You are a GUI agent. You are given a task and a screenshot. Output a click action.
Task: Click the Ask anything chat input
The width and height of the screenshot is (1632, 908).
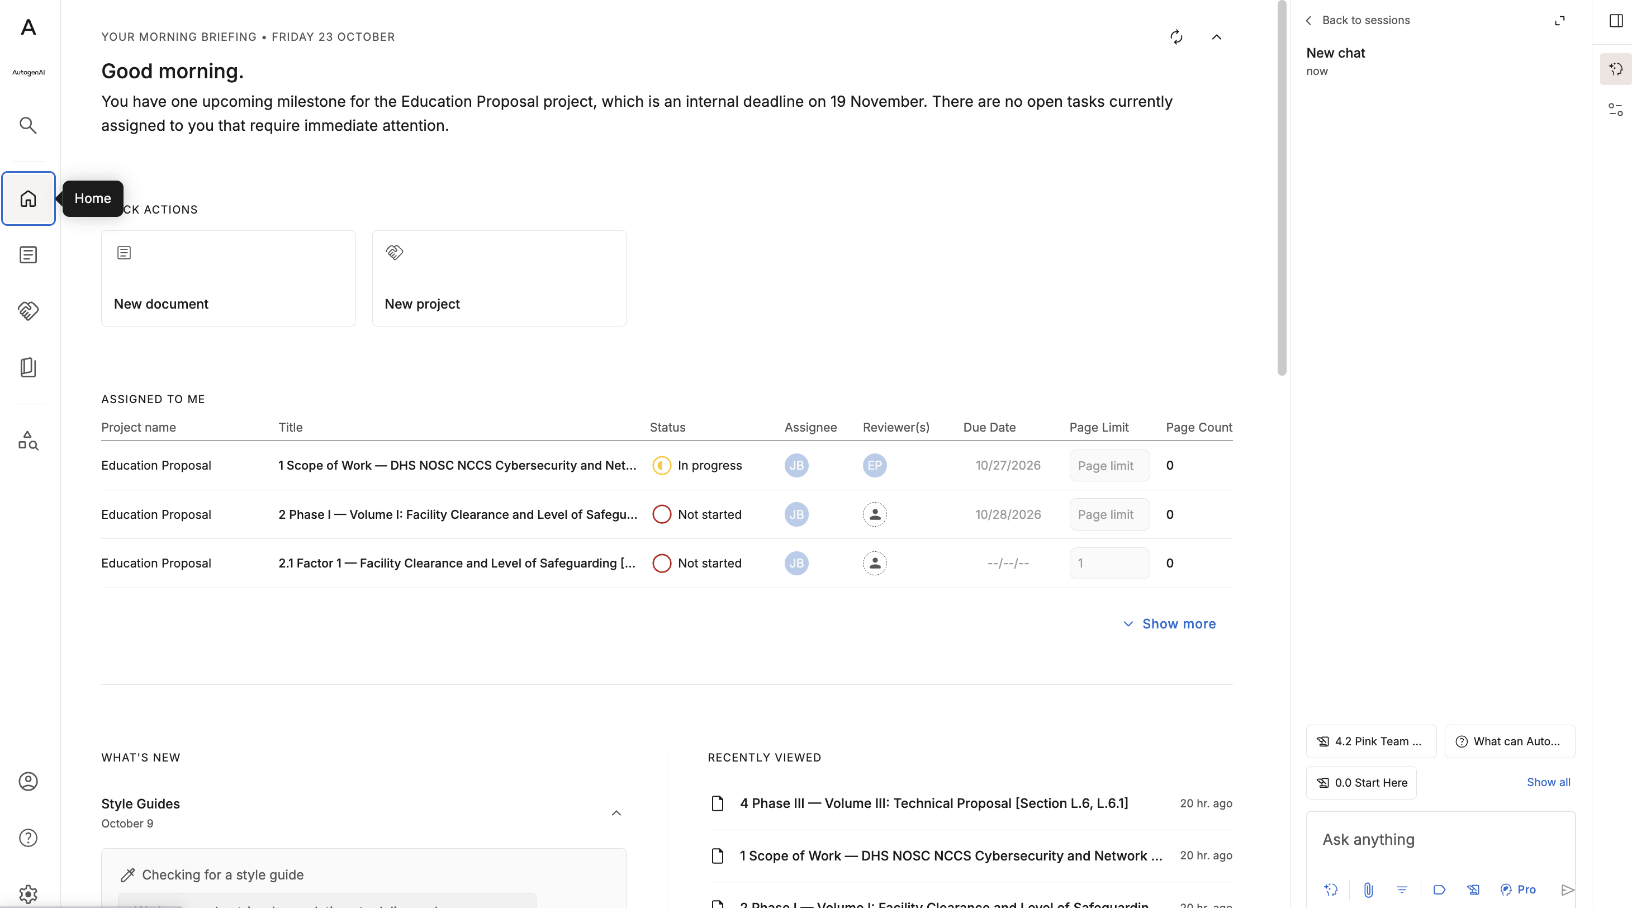click(1440, 840)
